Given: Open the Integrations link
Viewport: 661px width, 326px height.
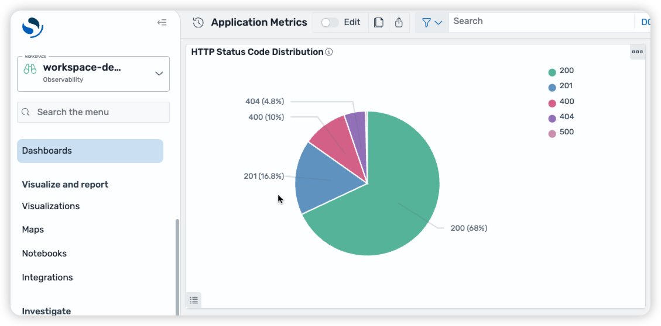Looking at the screenshot, I should coord(47,278).
